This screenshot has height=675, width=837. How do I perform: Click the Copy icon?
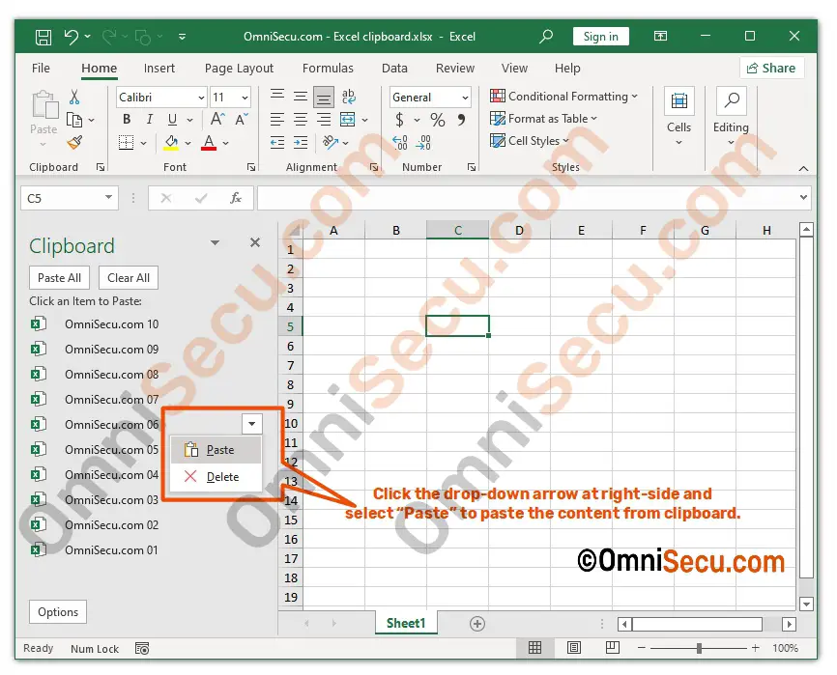click(x=74, y=120)
